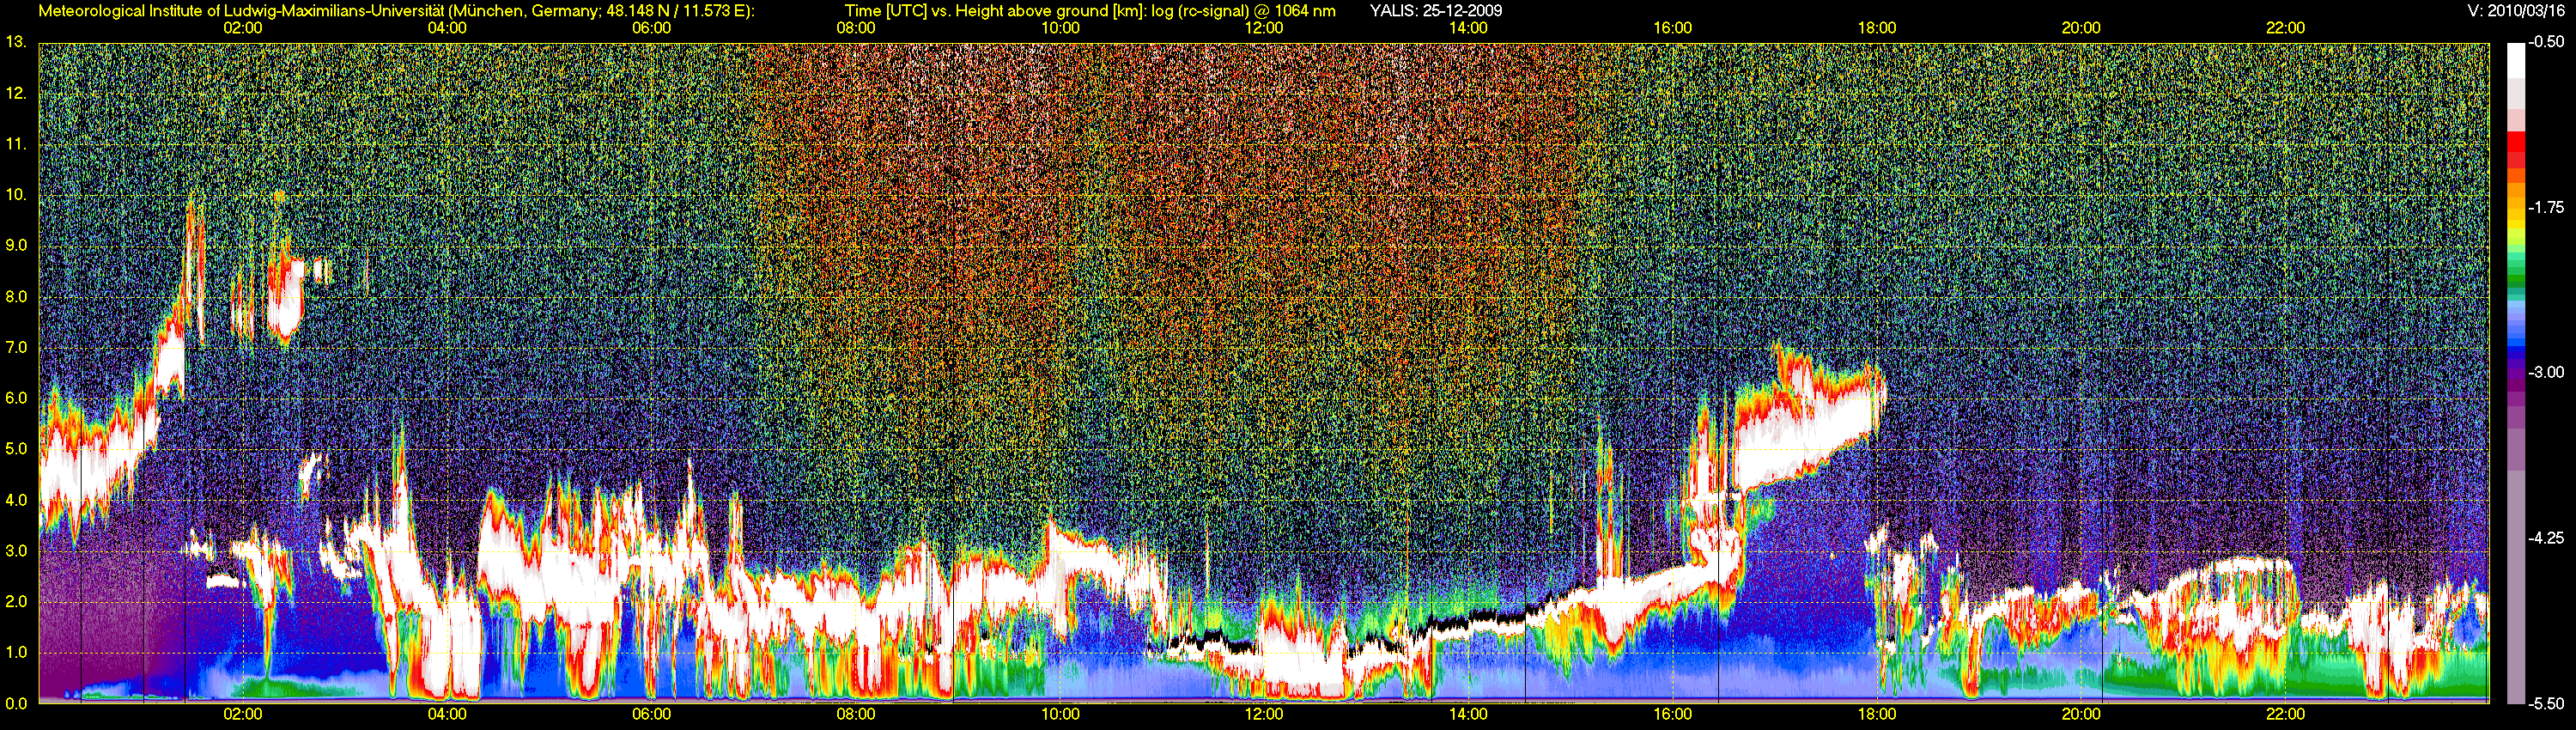
Task: Click the 3.0 height axis label
Action: (16, 551)
